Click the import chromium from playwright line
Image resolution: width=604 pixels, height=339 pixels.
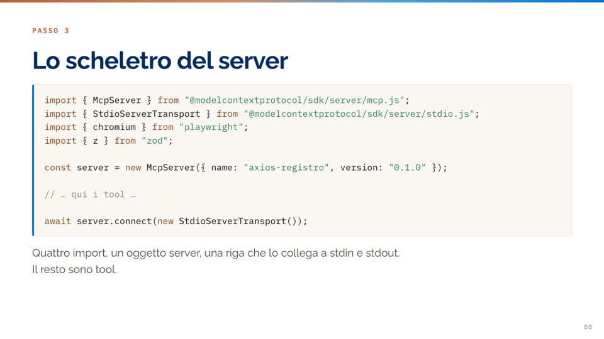click(x=147, y=127)
